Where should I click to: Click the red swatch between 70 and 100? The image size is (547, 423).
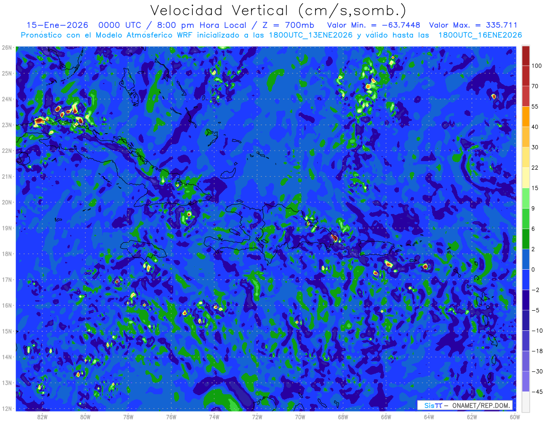(x=526, y=76)
